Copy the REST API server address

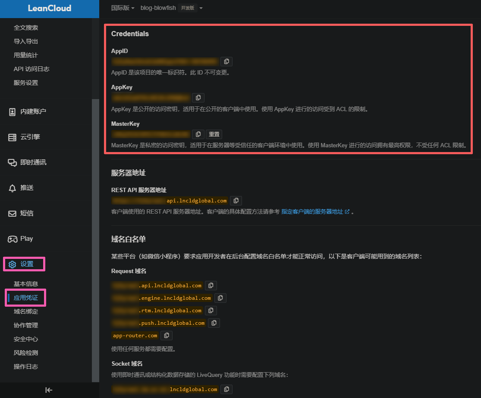pos(236,200)
